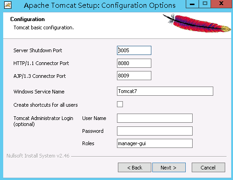233x180 pixels.
Task: Go back with the '< Back' button
Action: (134, 168)
